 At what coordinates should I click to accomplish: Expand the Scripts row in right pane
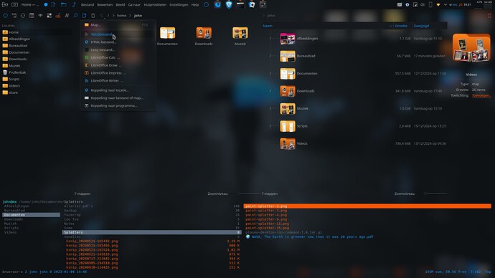(x=270, y=126)
